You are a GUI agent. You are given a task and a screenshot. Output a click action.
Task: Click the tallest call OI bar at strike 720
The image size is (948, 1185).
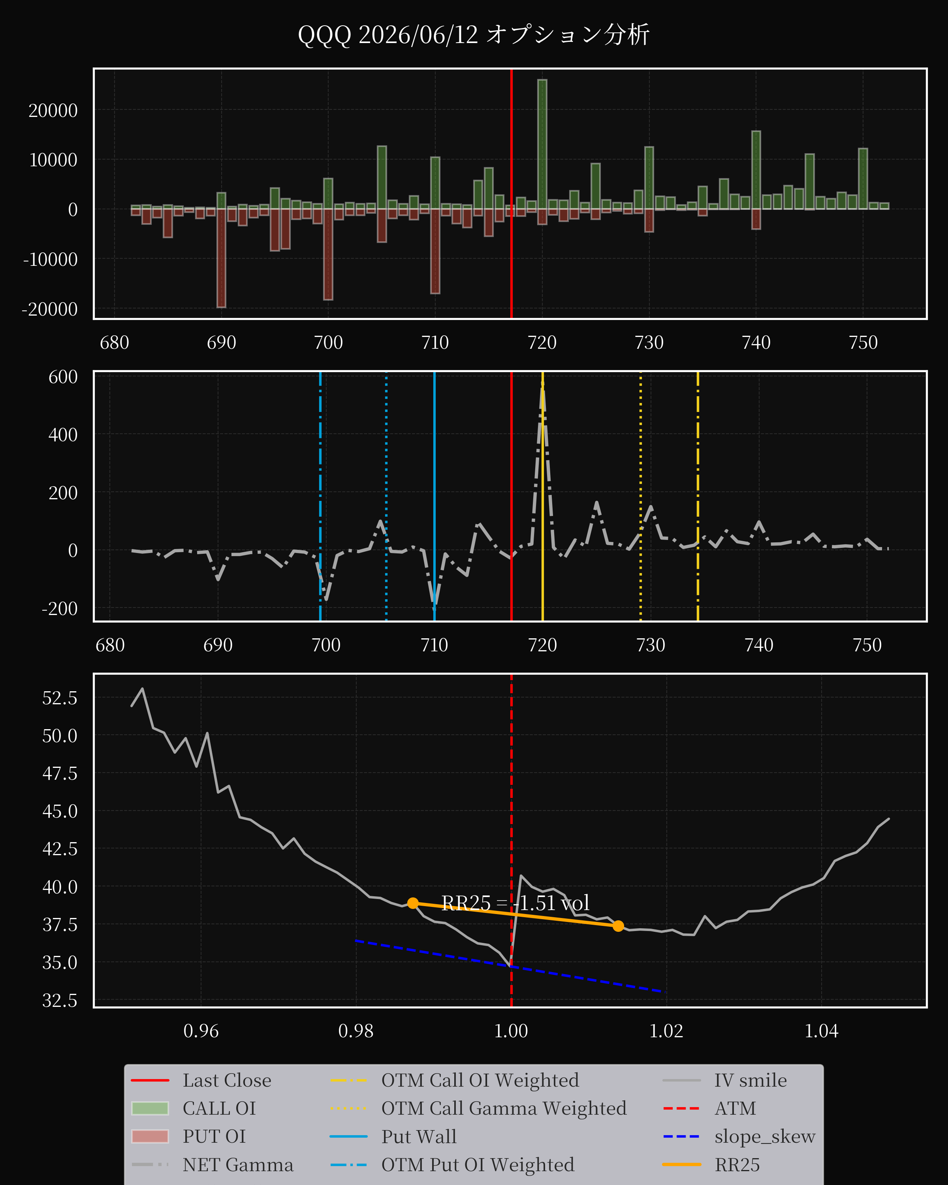tap(542, 144)
